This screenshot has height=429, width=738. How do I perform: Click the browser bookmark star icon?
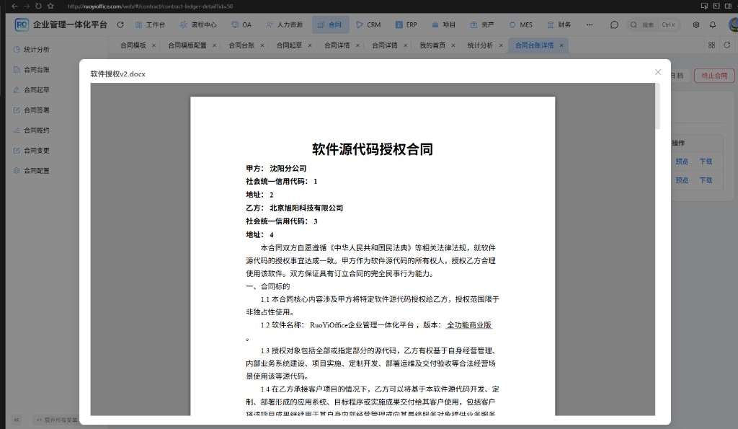pyautogui.click(x=50, y=6)
